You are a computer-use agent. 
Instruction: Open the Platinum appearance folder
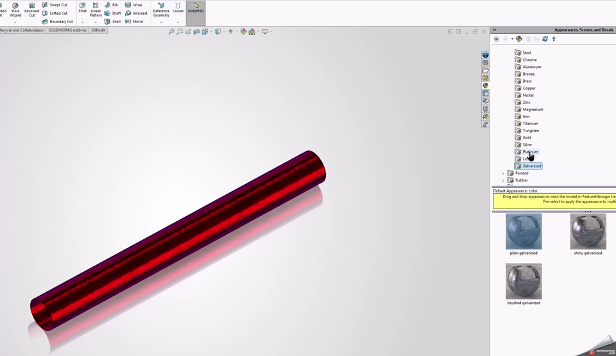(527, 151)
